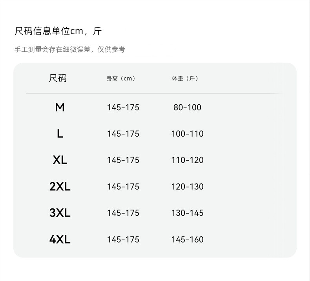This screenshot has width=310, height=281.
Task: Select the 120-130 weight value
Action: pyautogui.click(x=187, y=187)
